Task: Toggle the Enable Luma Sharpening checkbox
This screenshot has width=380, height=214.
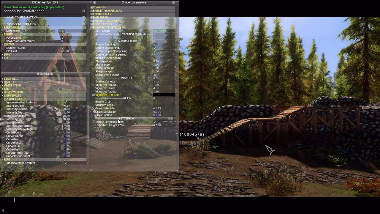Action: pyautogui.click(x=154, y=55)
